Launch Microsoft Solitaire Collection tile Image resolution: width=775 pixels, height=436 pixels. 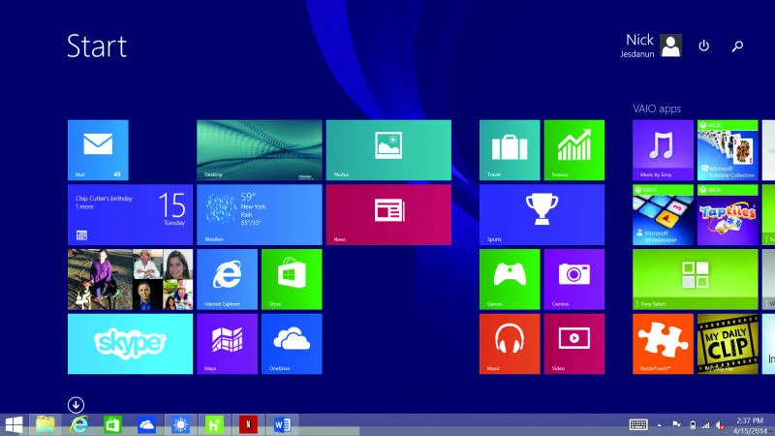[x=728, y=150]
